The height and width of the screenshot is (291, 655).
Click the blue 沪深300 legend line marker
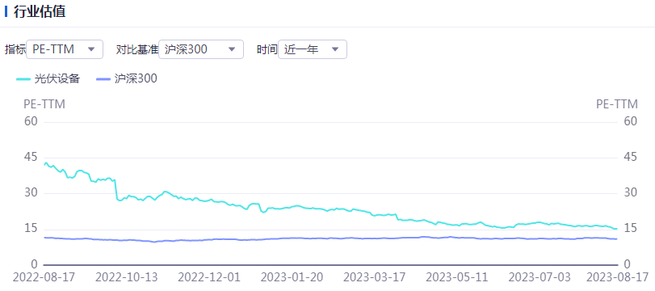click(x=103, y=79)
